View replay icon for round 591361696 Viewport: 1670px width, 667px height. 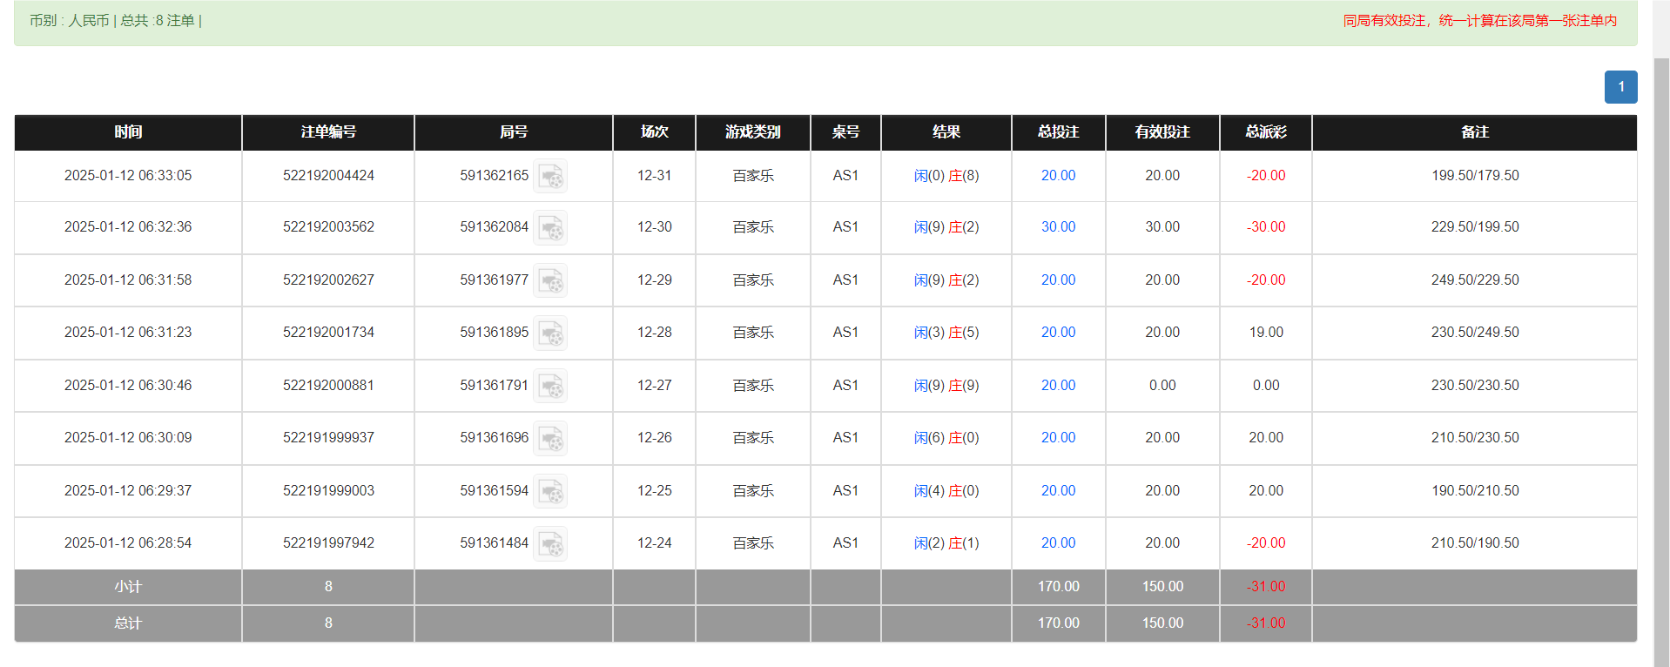tap(550, 438)
